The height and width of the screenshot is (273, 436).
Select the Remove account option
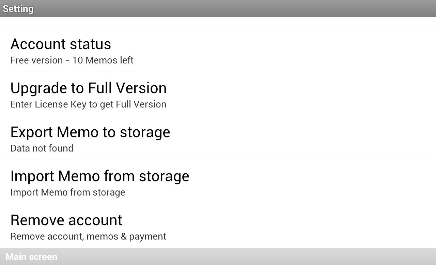(66, 220)
